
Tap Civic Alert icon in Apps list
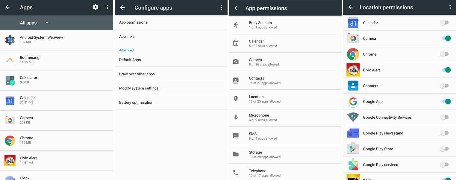point(10,161)
